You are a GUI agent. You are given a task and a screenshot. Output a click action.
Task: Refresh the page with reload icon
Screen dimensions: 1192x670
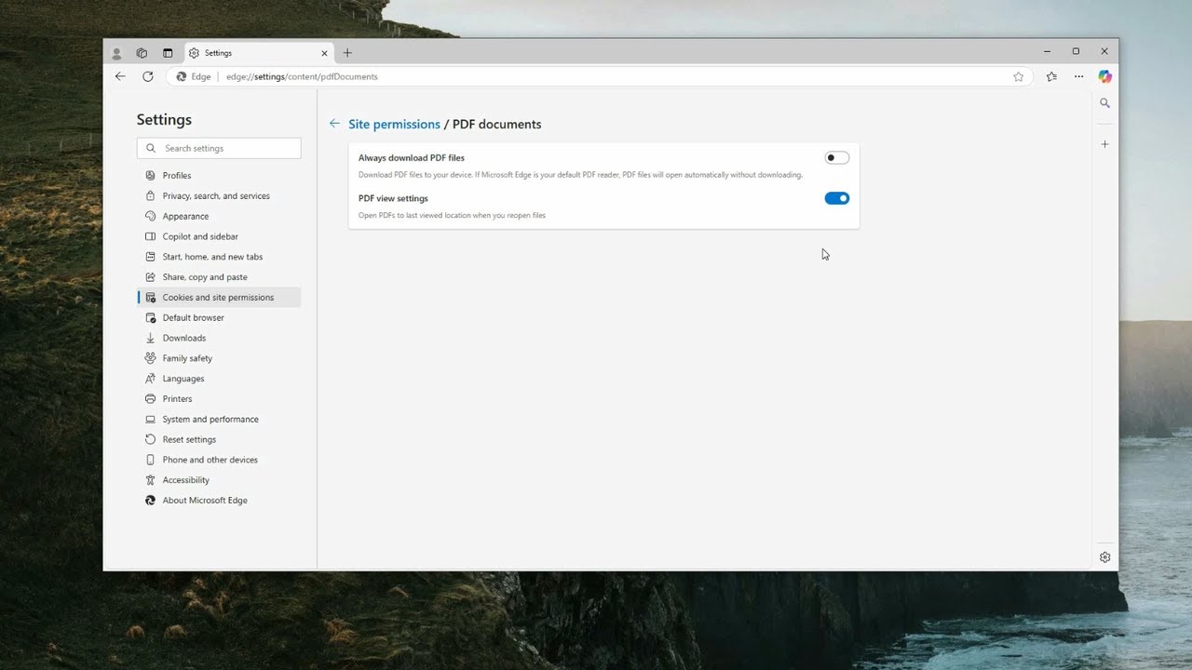pos(147,76)
